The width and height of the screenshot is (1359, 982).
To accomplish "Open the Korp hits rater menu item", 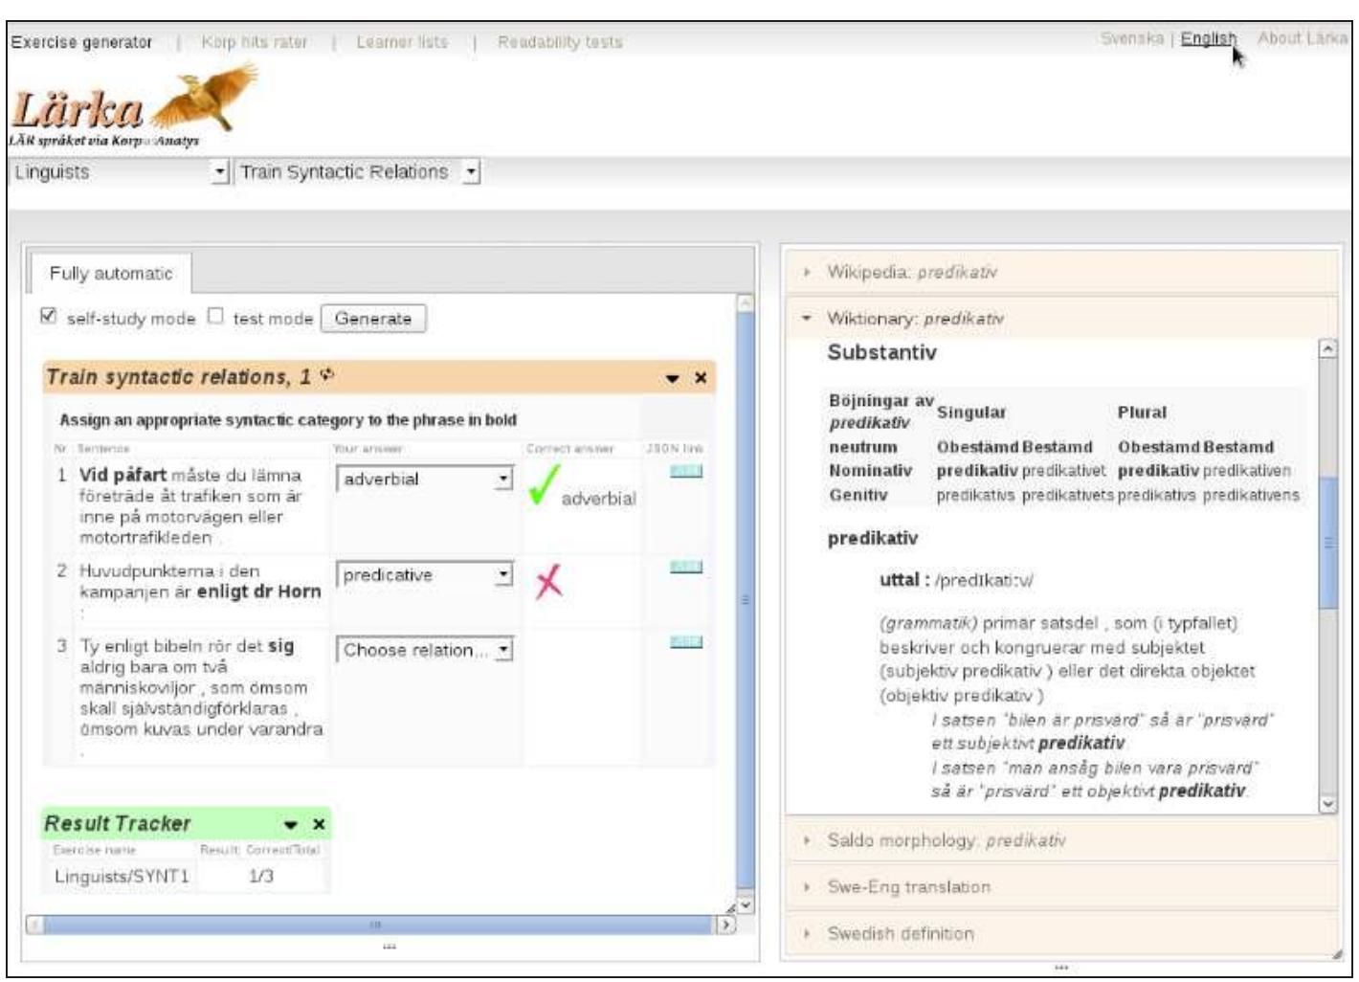I will pos(255,42).
